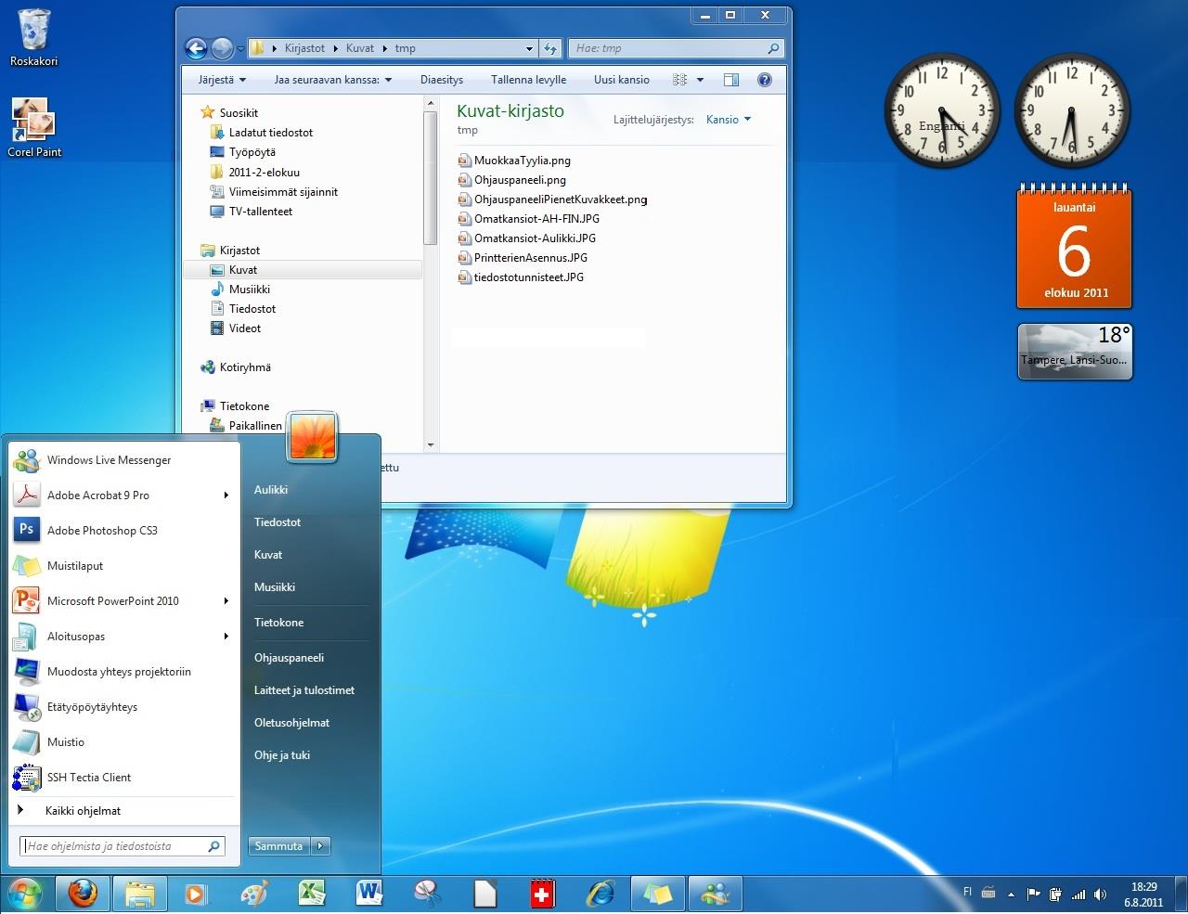This screenshot has height=914, width=1188.
Task: Open Windows Live Messenger in Start menu
Action: [x=123, y=459]
